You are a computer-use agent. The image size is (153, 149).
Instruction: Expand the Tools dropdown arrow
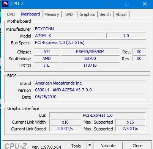pos(90,146)
